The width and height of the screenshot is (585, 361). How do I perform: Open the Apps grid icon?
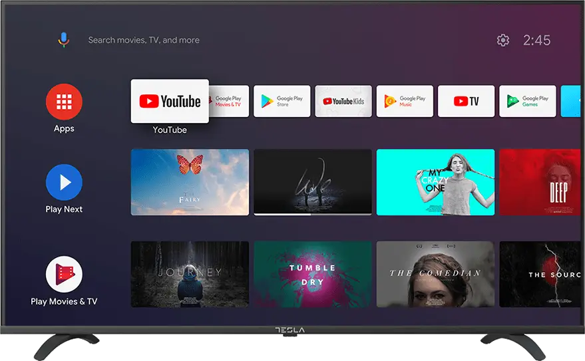(64, 102)
